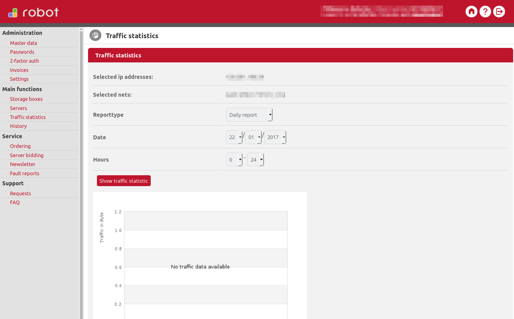514x319 pixels.
Task: Open the year dropdown showing 2017
Action: [x=275, y=137]
